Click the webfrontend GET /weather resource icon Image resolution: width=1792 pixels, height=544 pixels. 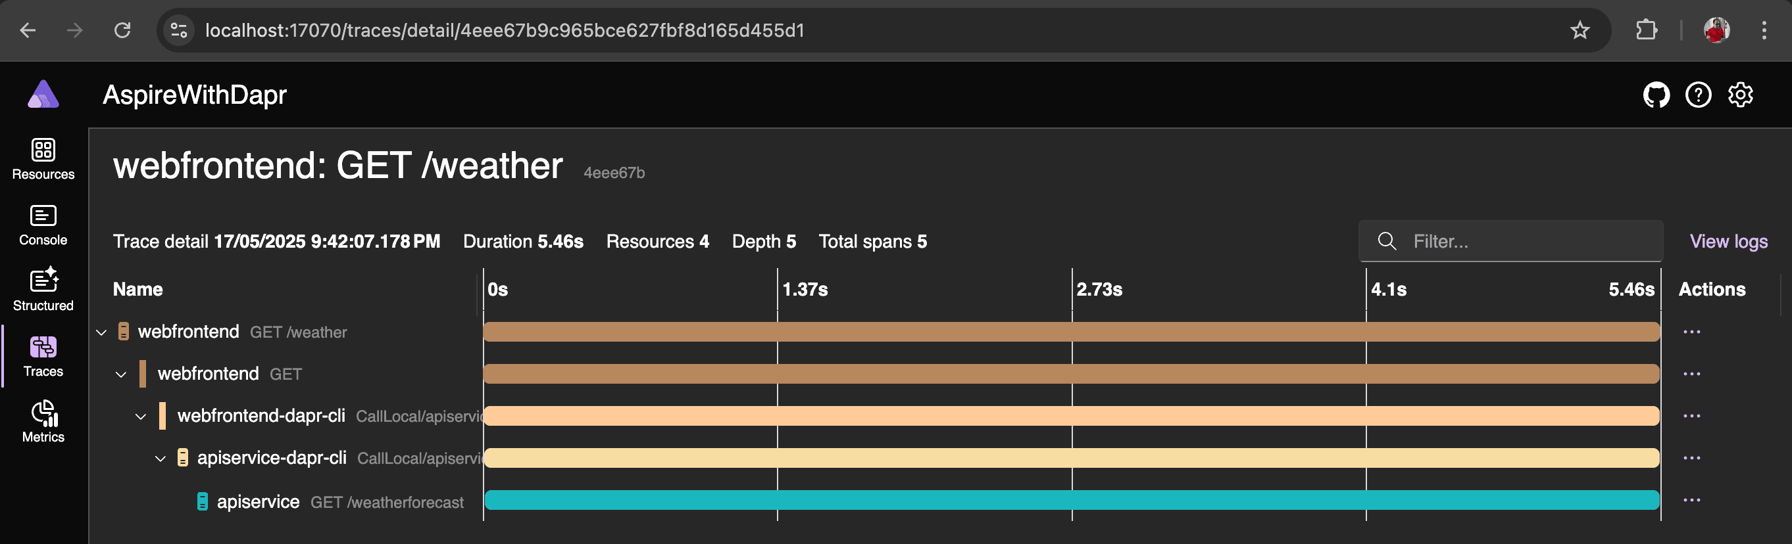coord(123,331)
